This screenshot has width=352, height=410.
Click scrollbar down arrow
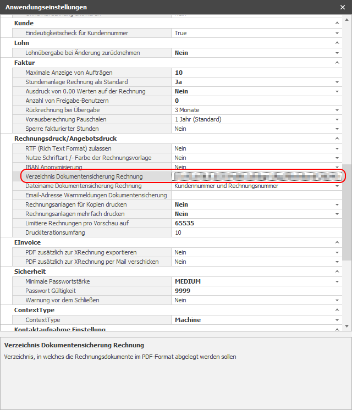click(346, 326)
